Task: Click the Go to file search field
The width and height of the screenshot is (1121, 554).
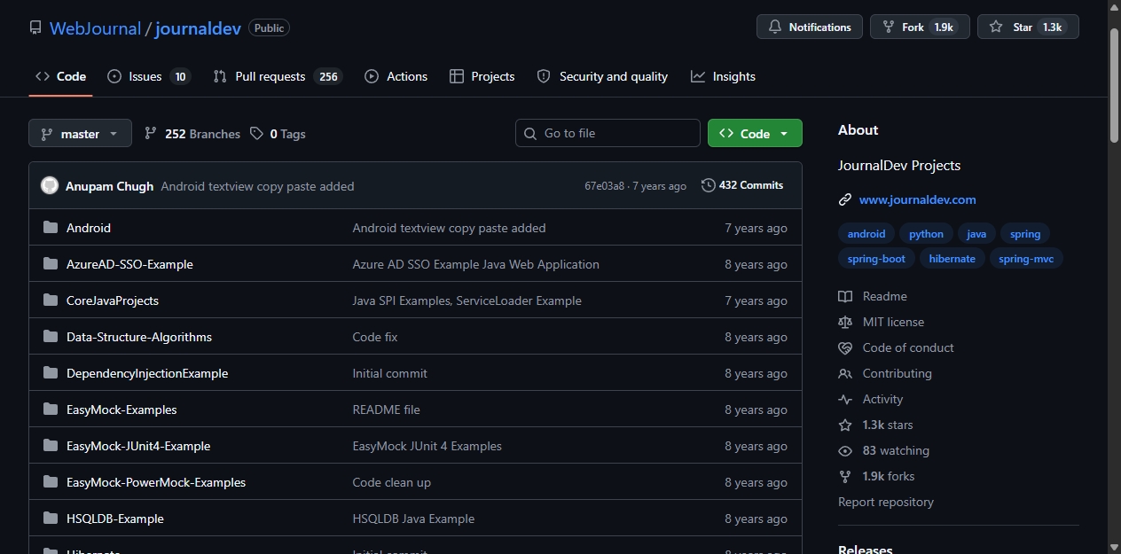Action: (x=608, y=133)
